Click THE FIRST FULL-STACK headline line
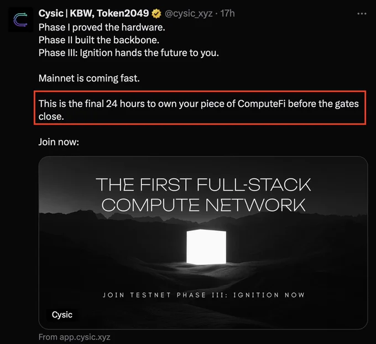Screen dimensions: 376x344 click(203, 184)
